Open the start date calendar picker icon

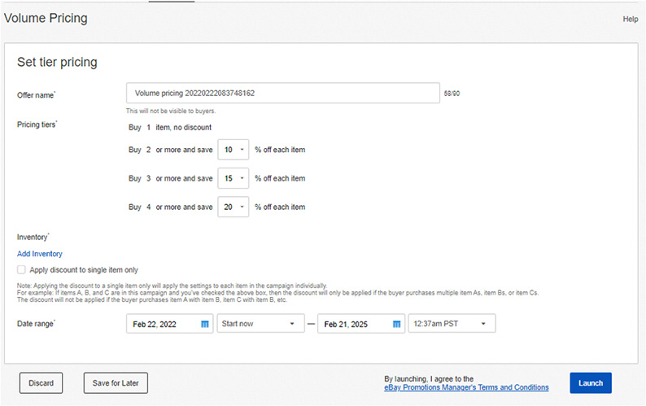pyautogui.click(x=205, y=324)
